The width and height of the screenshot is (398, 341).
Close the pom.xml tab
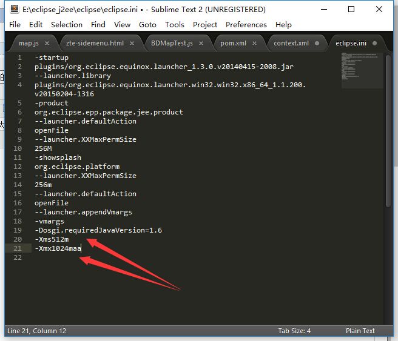pos(254,44)
